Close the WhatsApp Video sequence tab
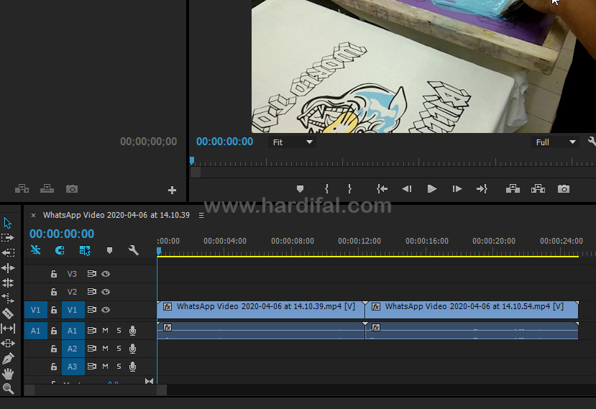 34,215
